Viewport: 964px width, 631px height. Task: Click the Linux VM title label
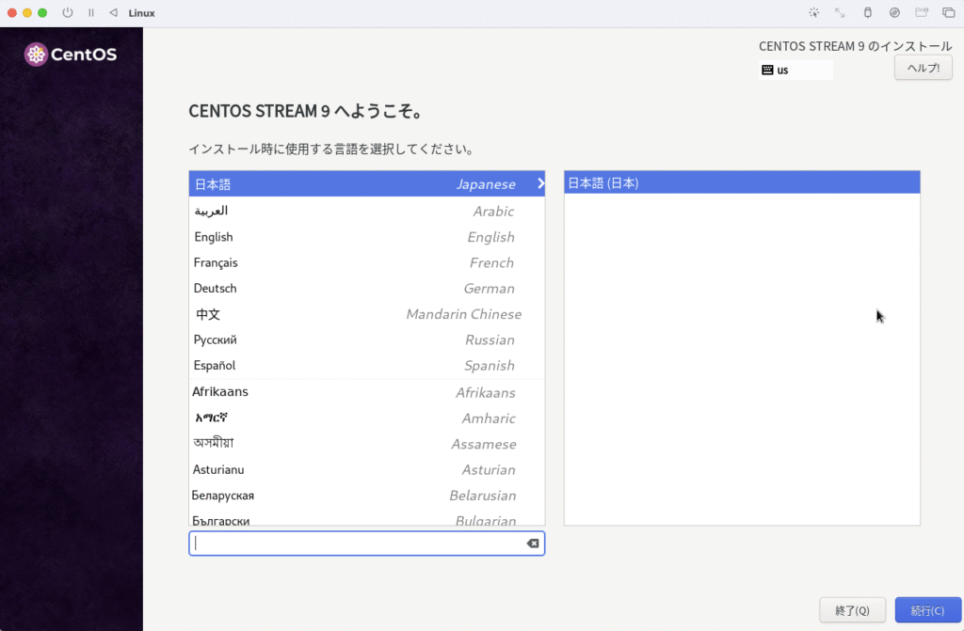click(x=141, y=13)
